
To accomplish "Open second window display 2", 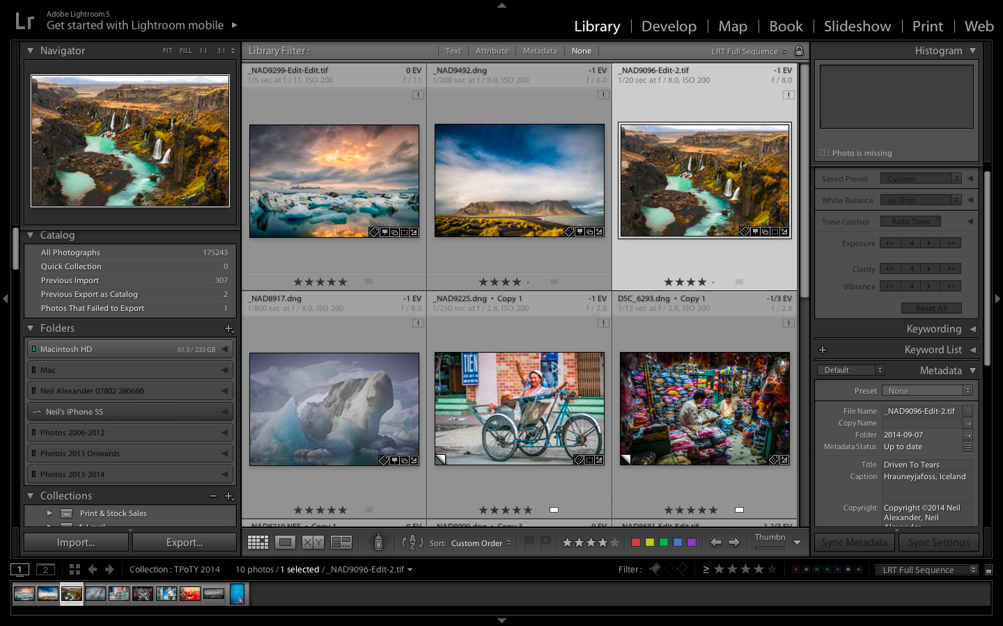I will pyautogui.click(x=45, y=569).
